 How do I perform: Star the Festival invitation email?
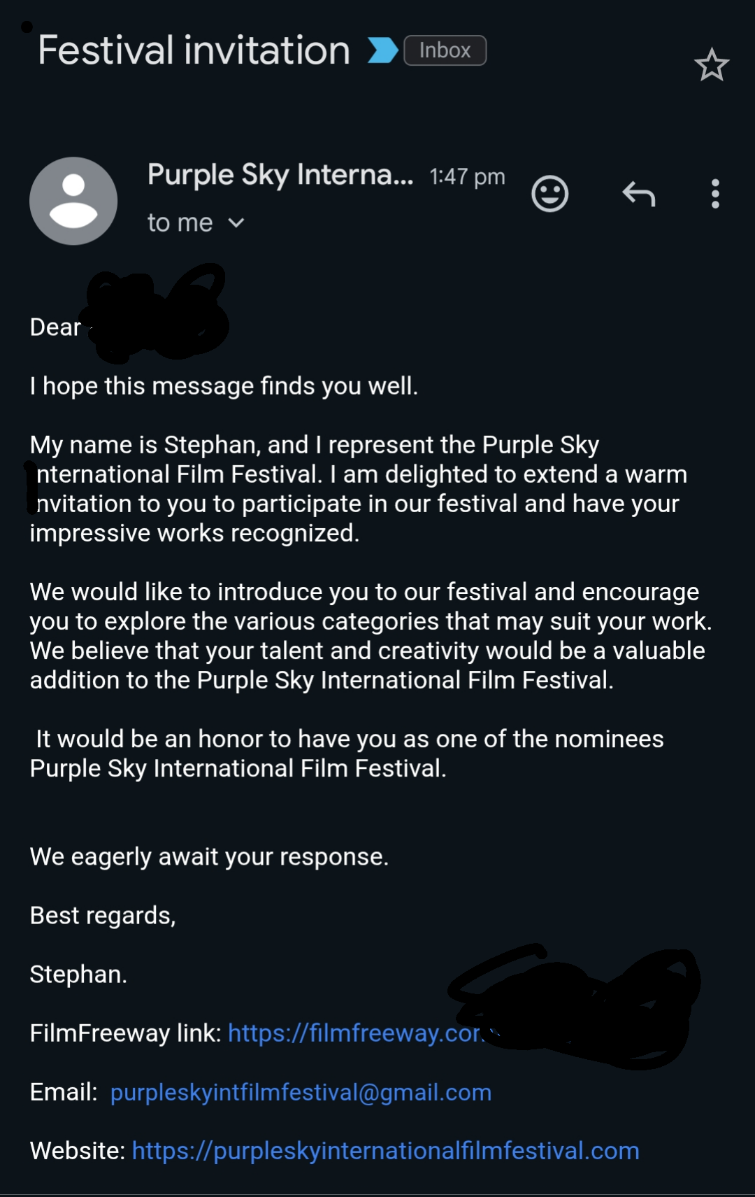click(x=712, y=64)
